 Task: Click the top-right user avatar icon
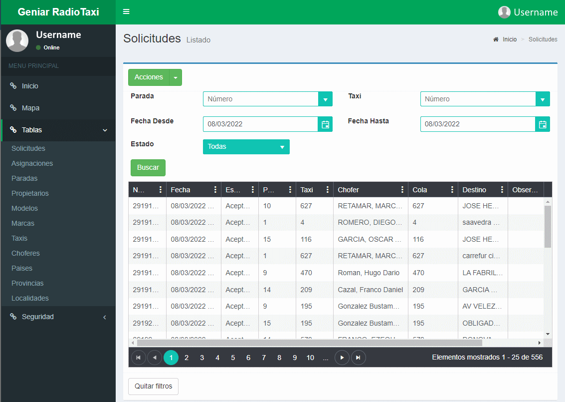(x=504, y=12)
